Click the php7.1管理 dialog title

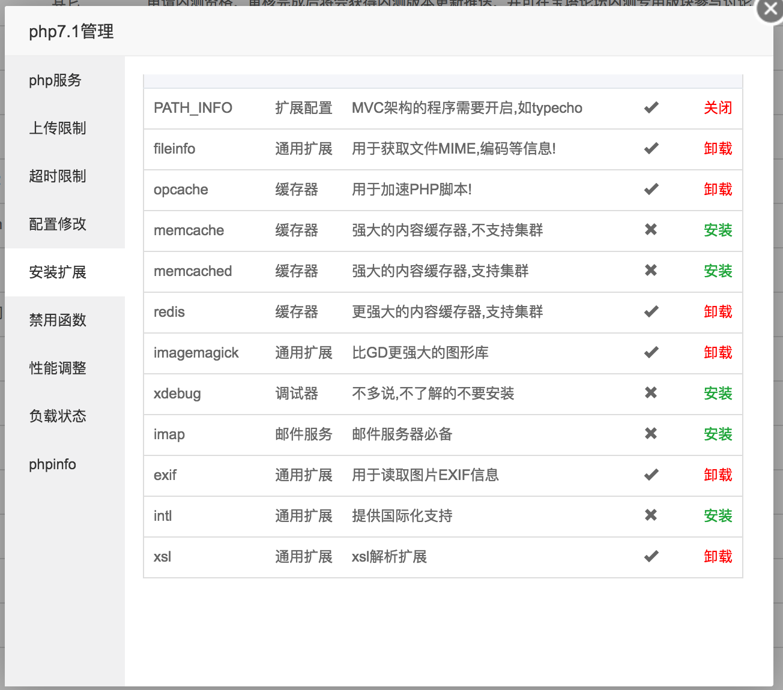[71, 32]
